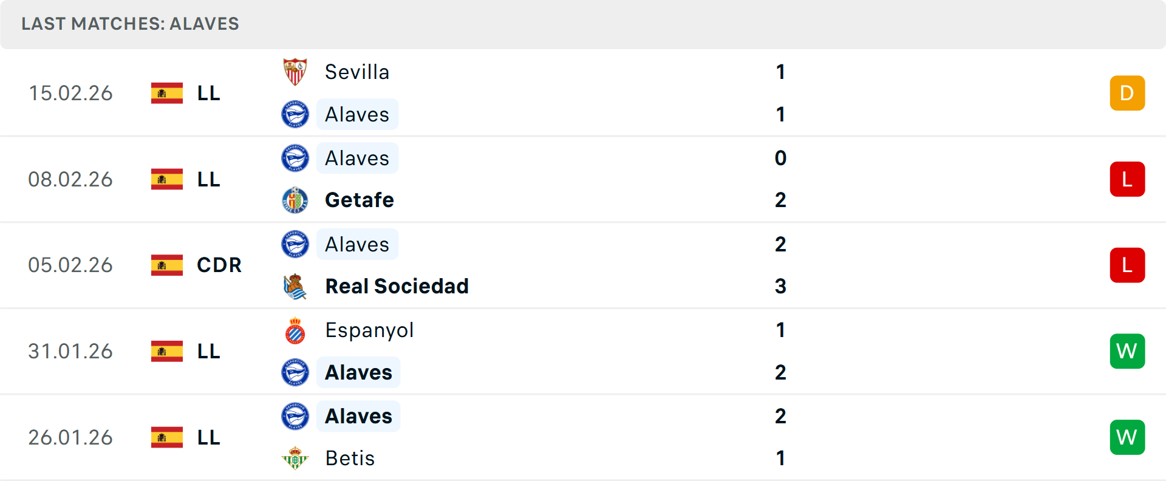This screenshot has width=1166, height=481.
Task: Click the Last Matches: Alaves header
Action: tap(130, 24)
